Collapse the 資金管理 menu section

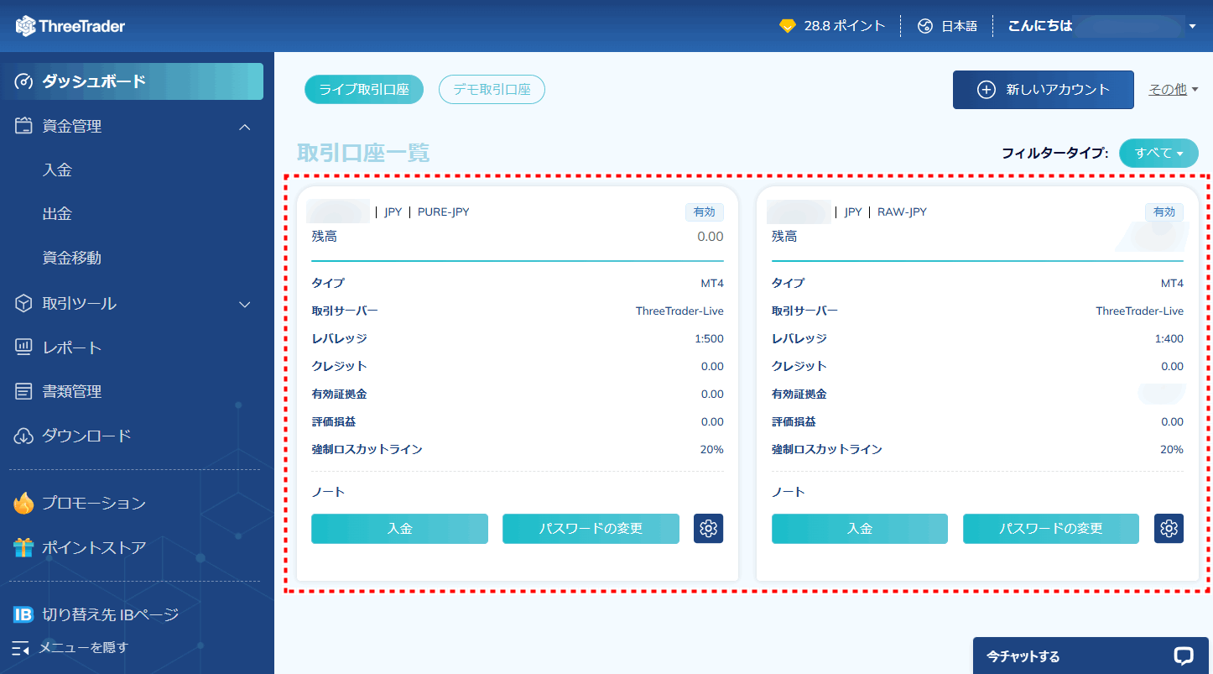click(244, 126)
